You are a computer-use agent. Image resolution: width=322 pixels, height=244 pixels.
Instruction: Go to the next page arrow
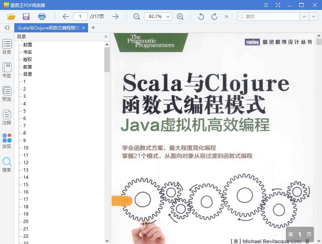[116, 17]
